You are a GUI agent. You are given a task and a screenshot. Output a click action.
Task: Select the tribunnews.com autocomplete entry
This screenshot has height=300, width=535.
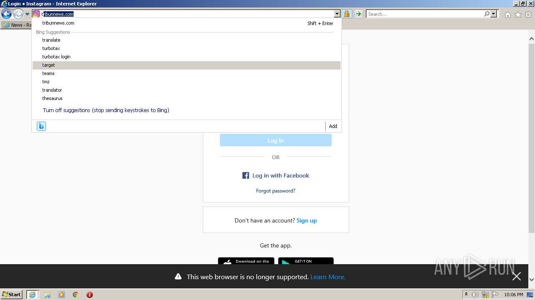pyautogui.click(x=186, y=23)
